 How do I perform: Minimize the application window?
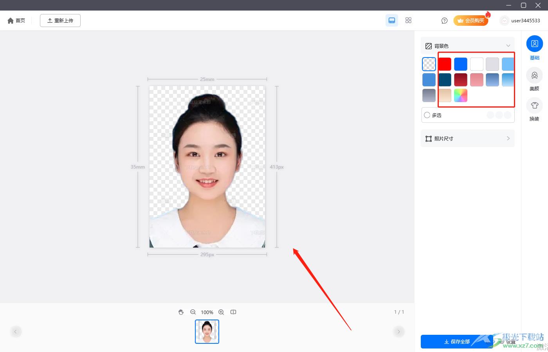tap(509, 5)
